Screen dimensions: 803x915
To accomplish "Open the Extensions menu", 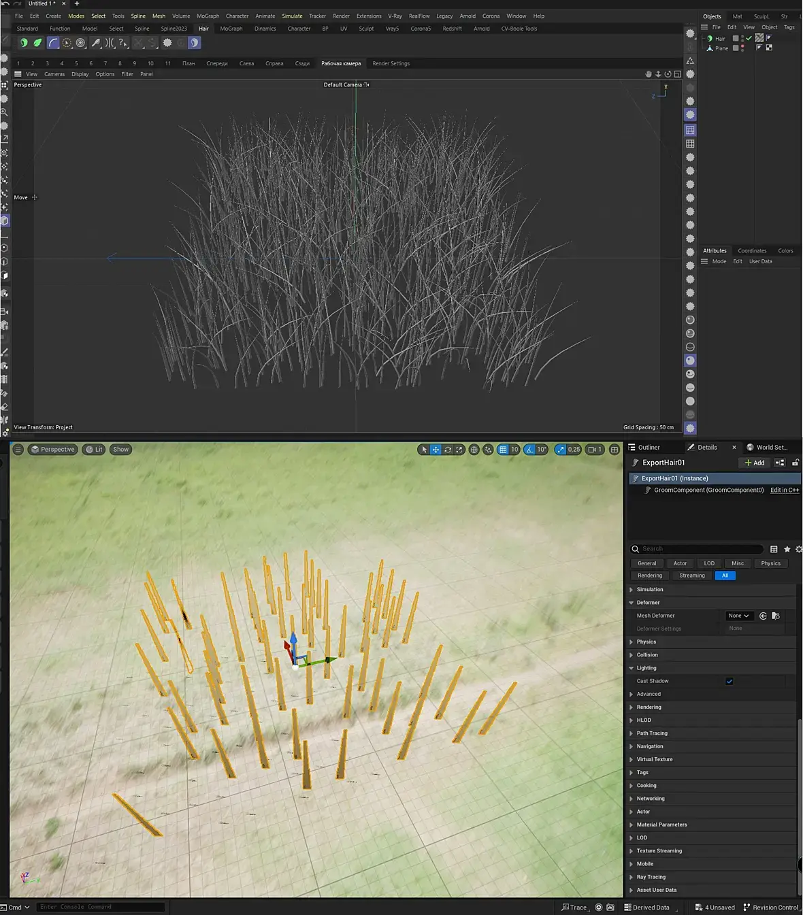I will tap(369, 16).
